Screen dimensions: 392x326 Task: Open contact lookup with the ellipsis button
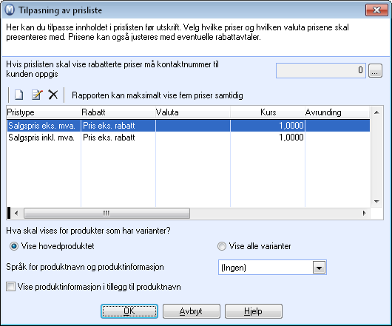[375, 71]
